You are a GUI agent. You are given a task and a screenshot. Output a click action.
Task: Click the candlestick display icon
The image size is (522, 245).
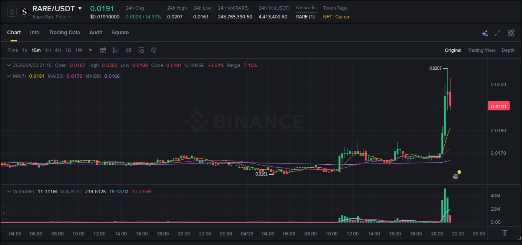[128, 50]
